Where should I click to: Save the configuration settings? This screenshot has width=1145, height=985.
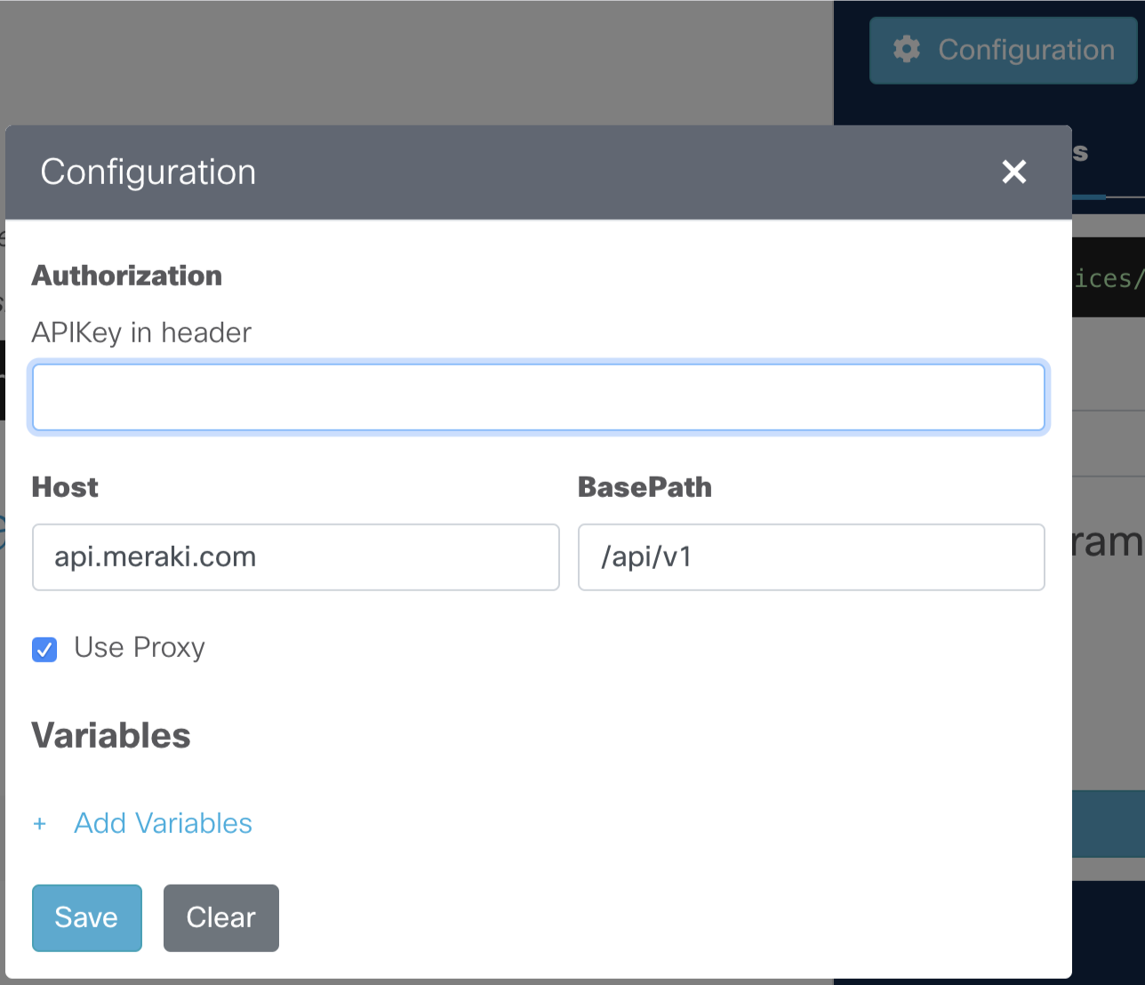(87, 917)
